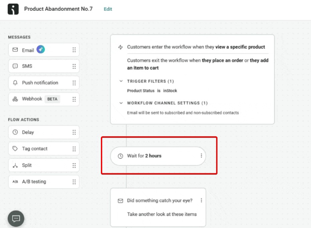Open options menu on Wait for 2 hours node
Viewport: 311px width, 228px height.
(x=201, y=156)
